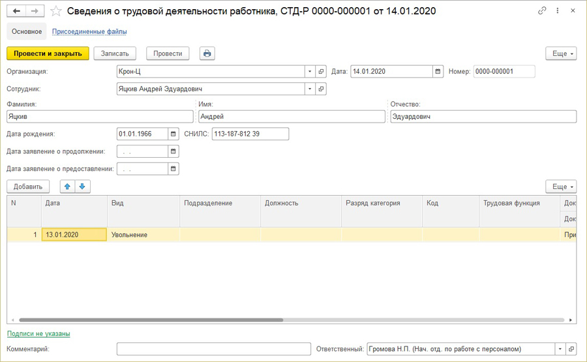Click the Вид column header

143,211
